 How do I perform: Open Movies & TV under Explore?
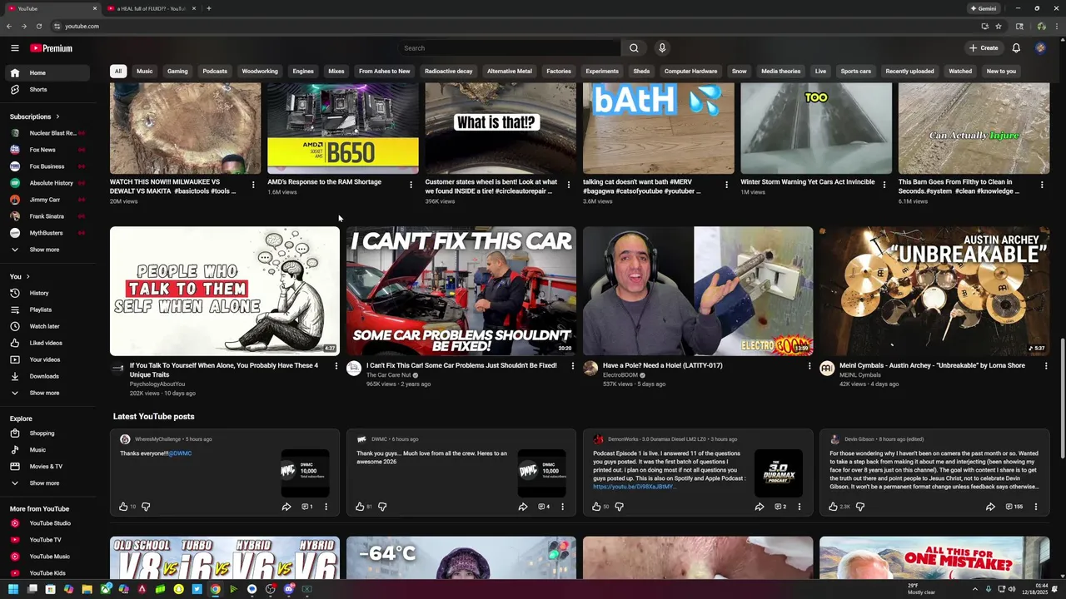(45, 467)
